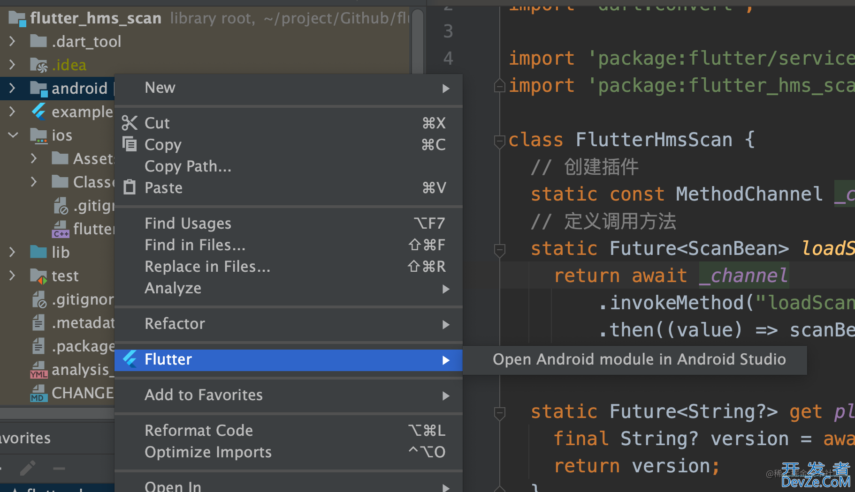Screen dimensions: 855x492
Task: Open the Analyze submenu
Action: pos(288,288)
